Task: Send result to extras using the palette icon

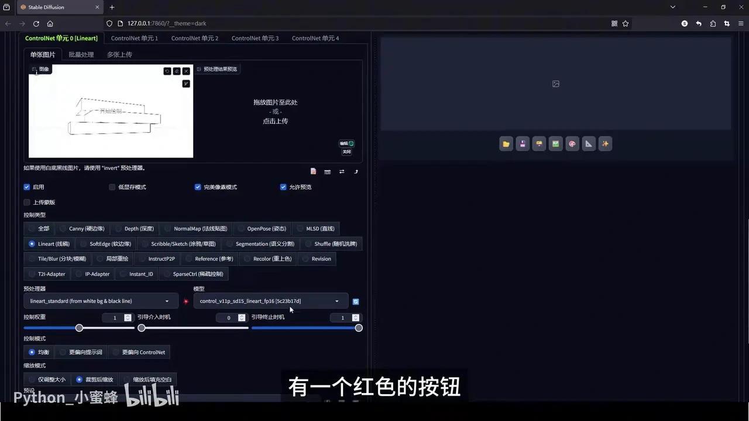Action: click(572, 143)
